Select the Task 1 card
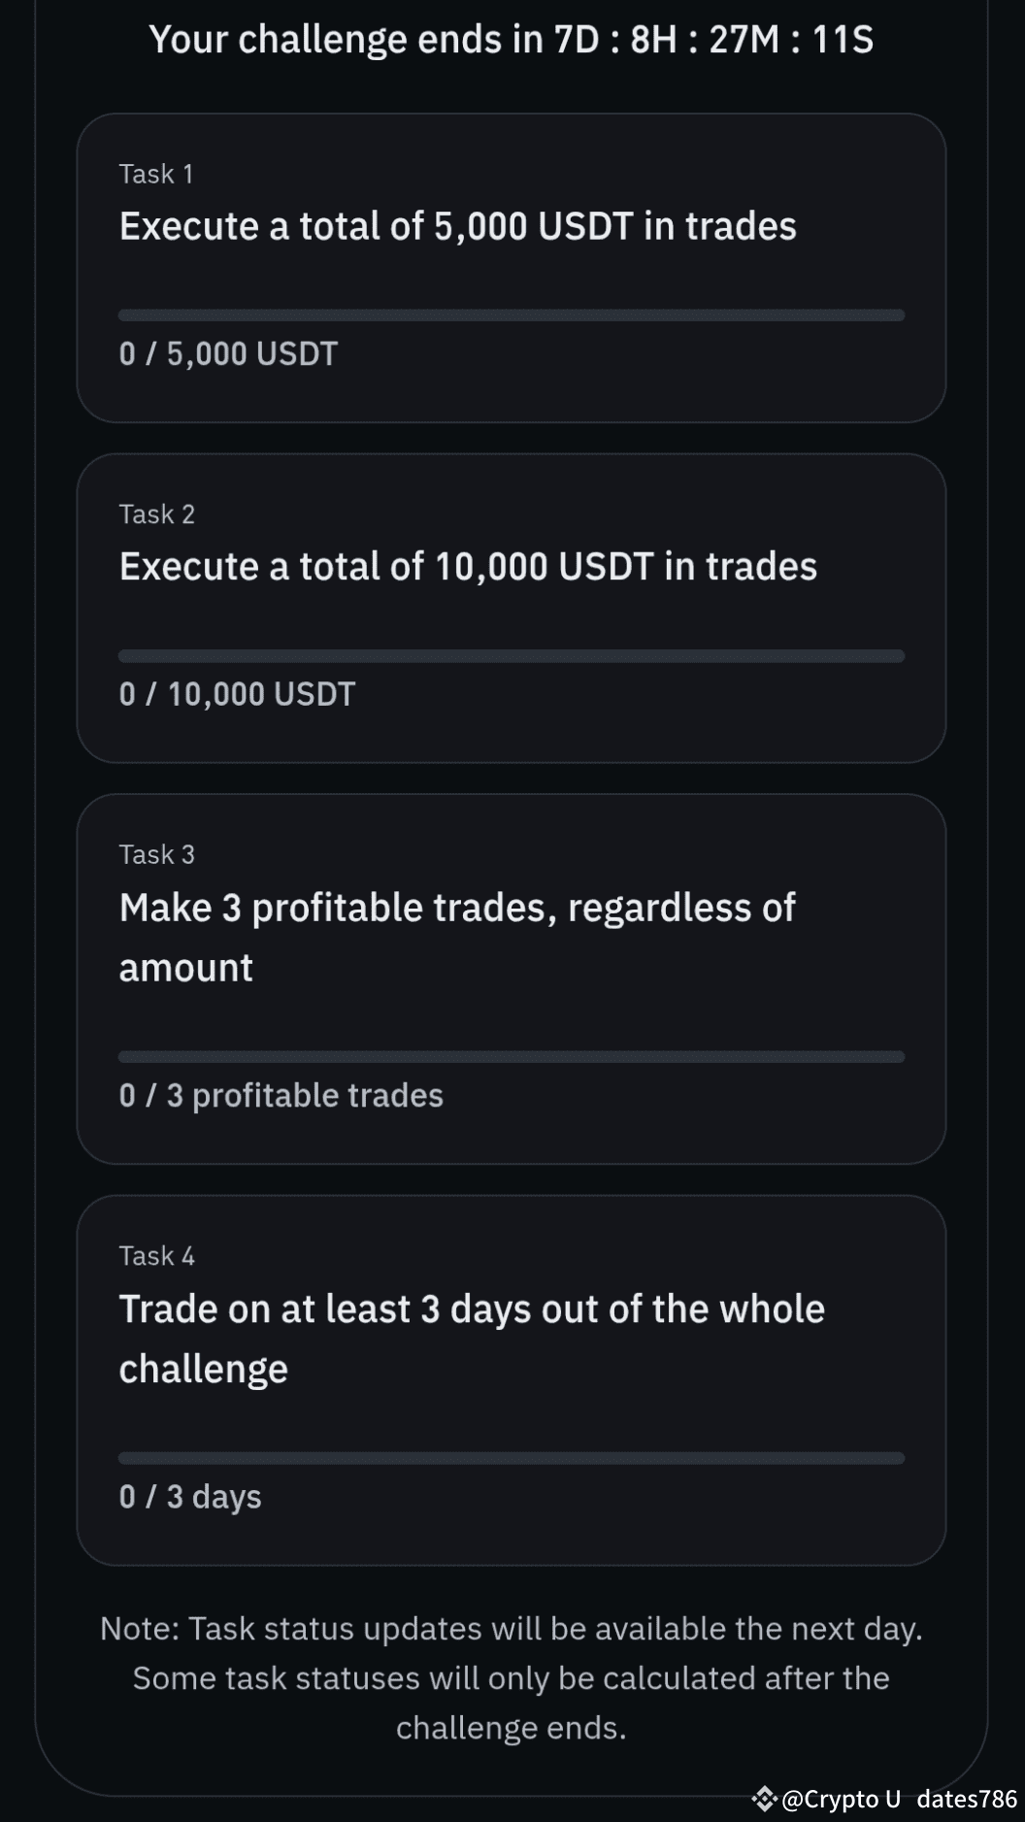The width and height of the screenshot is (1025, 1822). coord(512,268)
